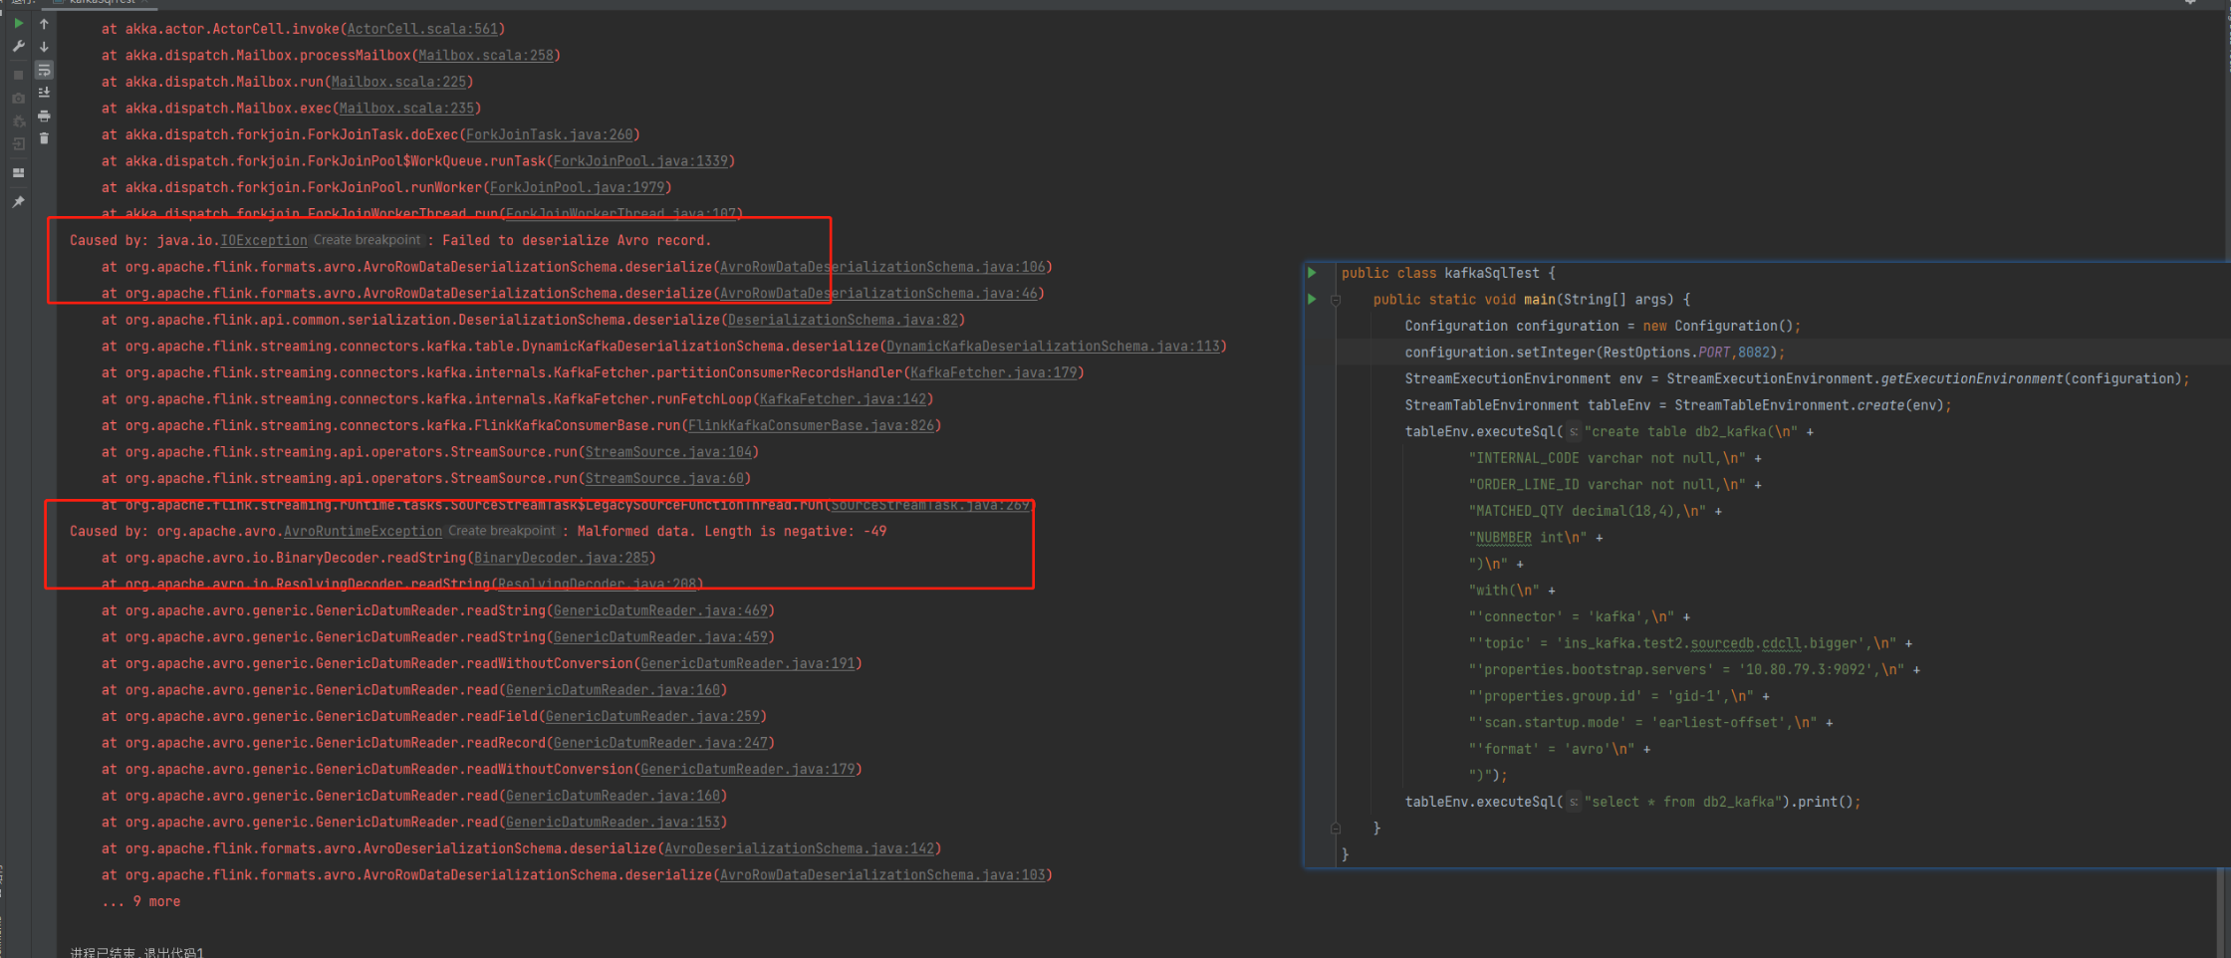
Task: Open AvroRowDataDeserializationSchema.java:103 link
Action: [883, 874]
